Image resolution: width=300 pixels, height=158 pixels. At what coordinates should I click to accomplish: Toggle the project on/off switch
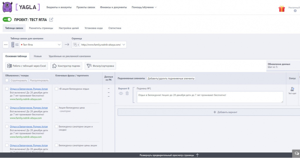(7, 20)
